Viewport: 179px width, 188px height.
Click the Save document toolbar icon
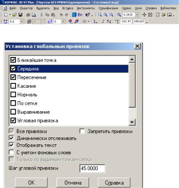coord(20,15)
